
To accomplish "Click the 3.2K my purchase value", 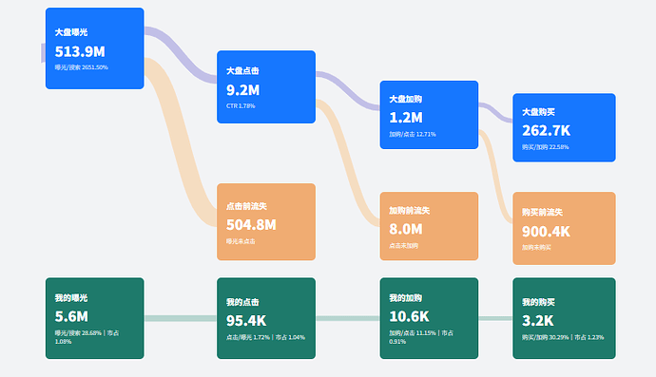I will click(537, 321).
